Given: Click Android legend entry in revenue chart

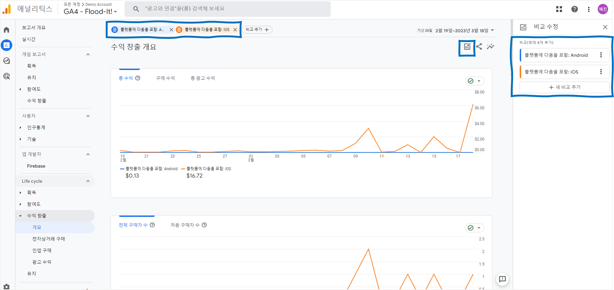Looking at the screenshot, I should click(149, 169).
